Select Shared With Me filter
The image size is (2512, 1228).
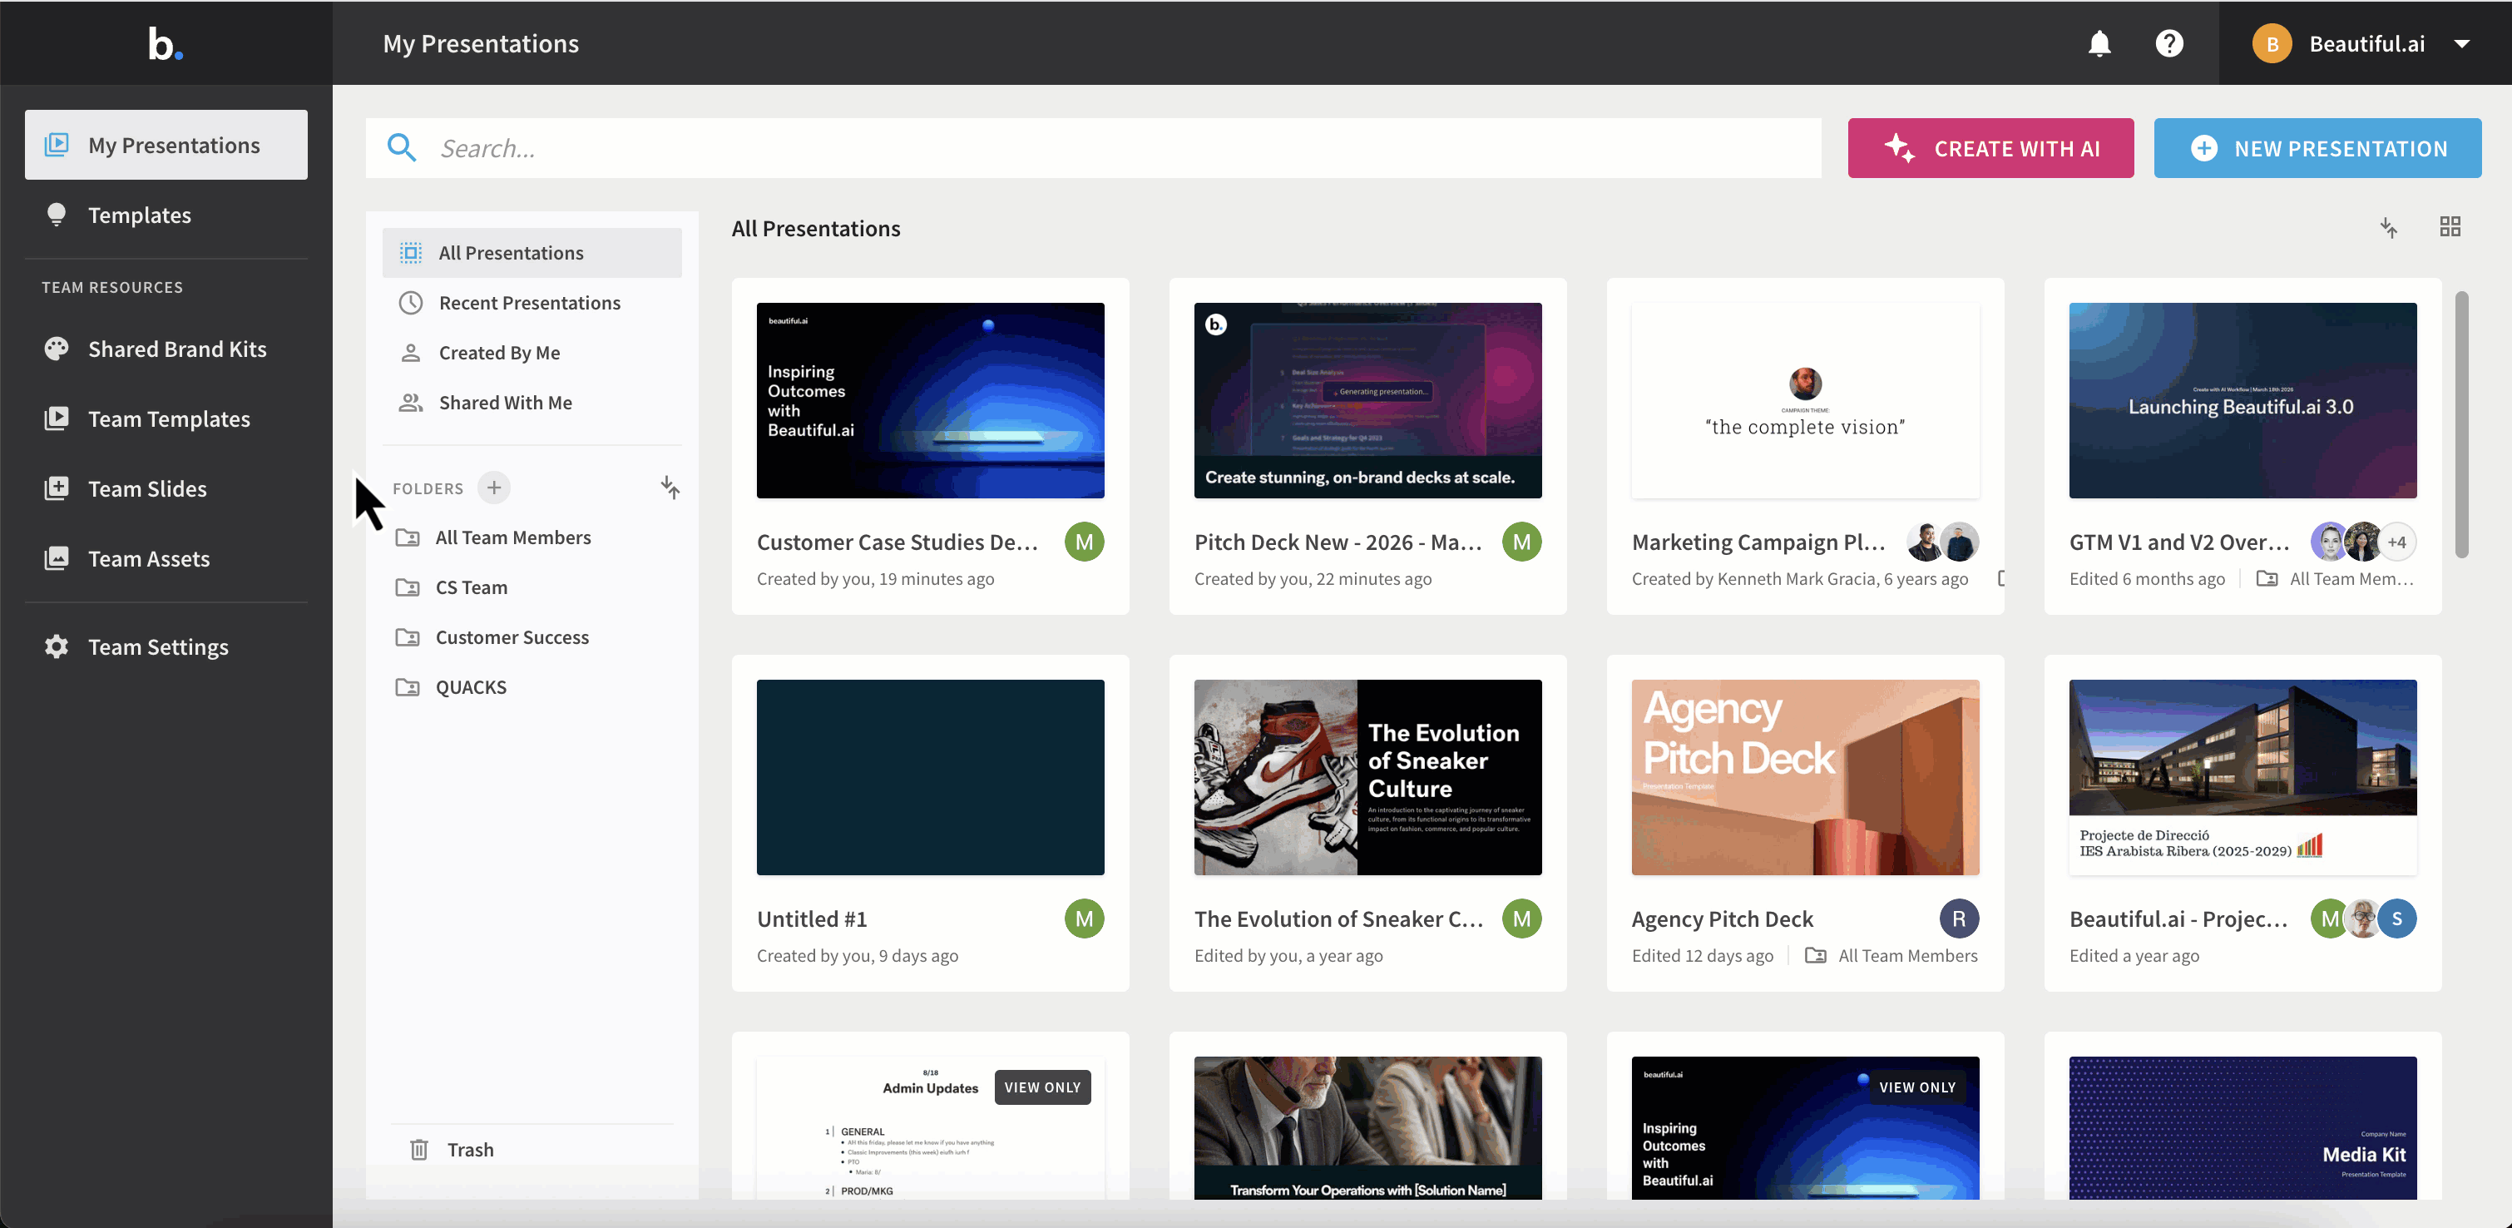click(x=532, y=403)
